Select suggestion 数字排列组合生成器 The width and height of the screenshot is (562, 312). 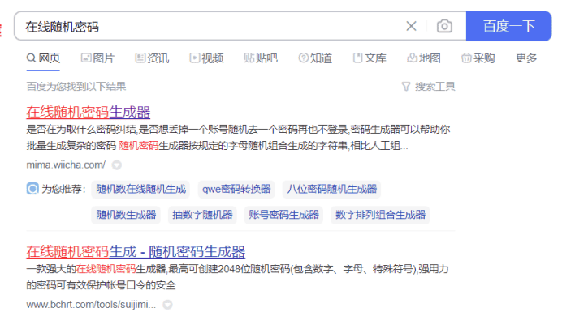pos(380,215)
